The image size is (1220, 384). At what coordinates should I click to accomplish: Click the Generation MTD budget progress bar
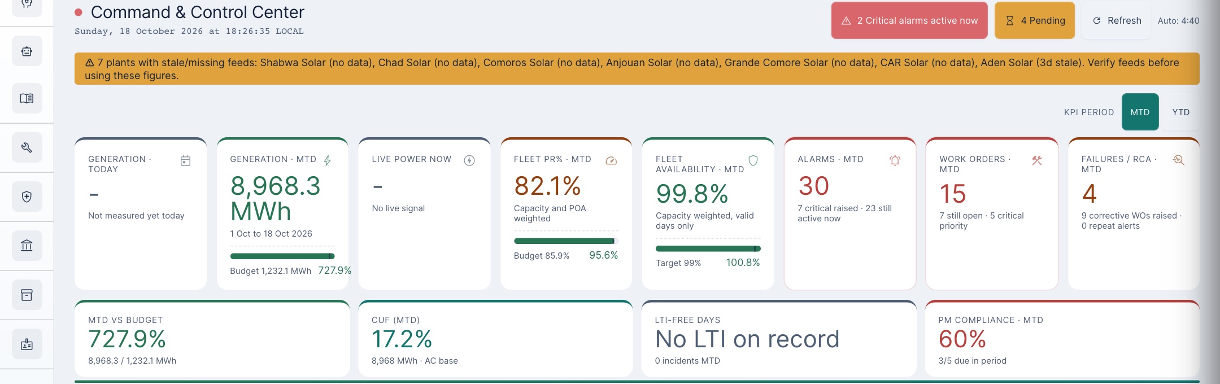click(282, 256)
